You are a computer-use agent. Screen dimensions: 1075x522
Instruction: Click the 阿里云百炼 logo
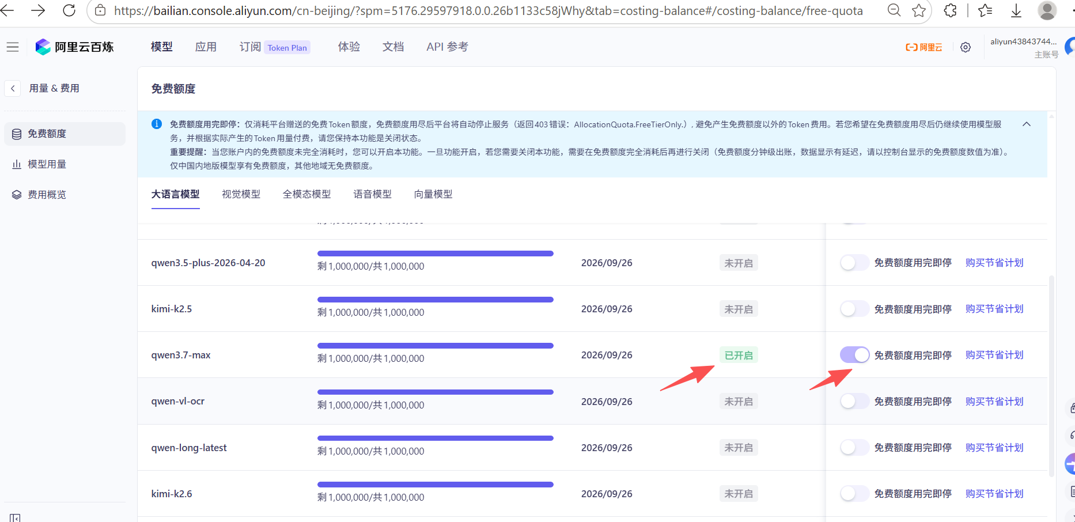click(x=75, y=47)
